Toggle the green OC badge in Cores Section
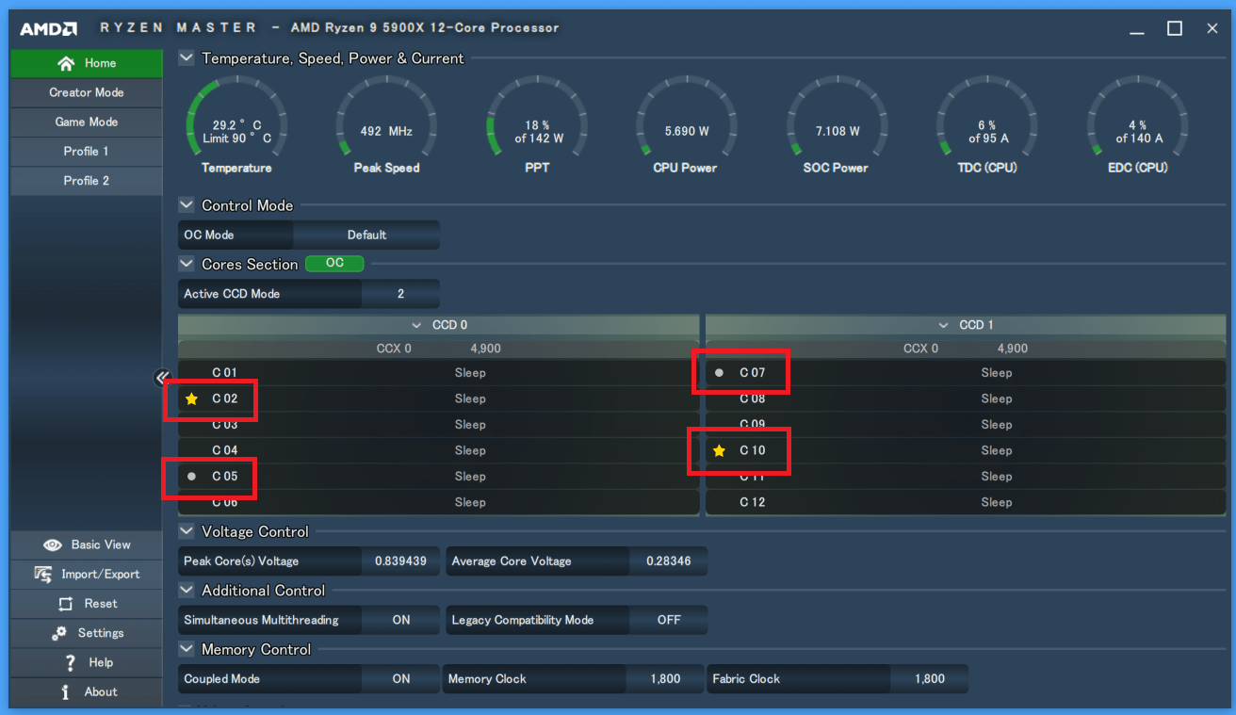The height and width of the screenshot is (715, 1236). (334, 264)
